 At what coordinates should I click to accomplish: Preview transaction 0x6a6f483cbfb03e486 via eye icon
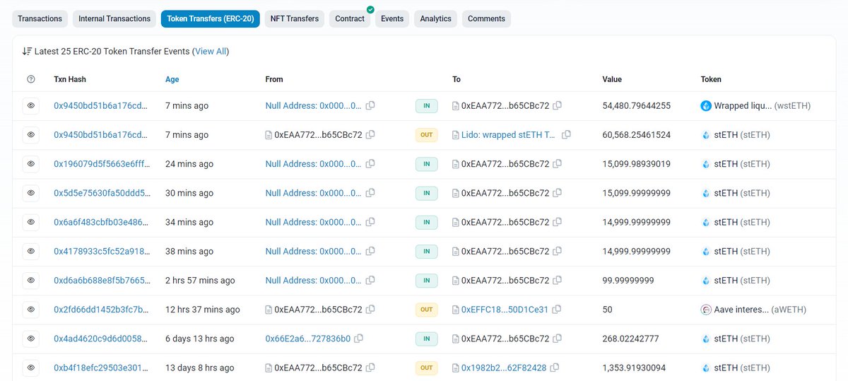tap(31, 222)
